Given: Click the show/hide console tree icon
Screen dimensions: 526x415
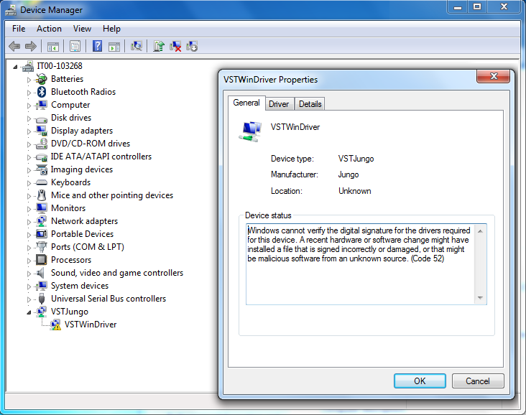Looking at the screenshot, I should pos(53,46).
